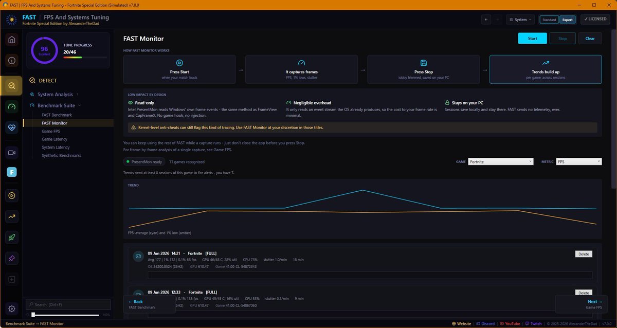Select FAST Monitor in the sidebar
The height and width of the screenshot is (328, 617).
tap(55, 123)
